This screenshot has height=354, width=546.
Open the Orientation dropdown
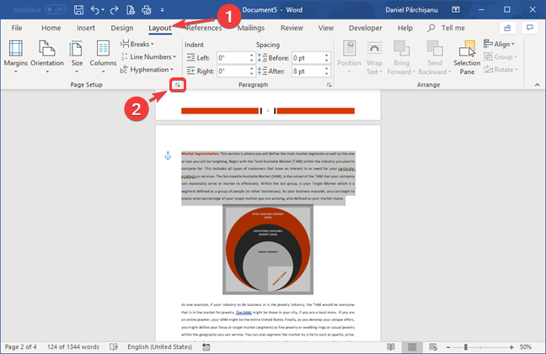coord(47,56)
